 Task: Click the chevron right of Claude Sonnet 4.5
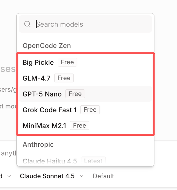click(82, 176)
